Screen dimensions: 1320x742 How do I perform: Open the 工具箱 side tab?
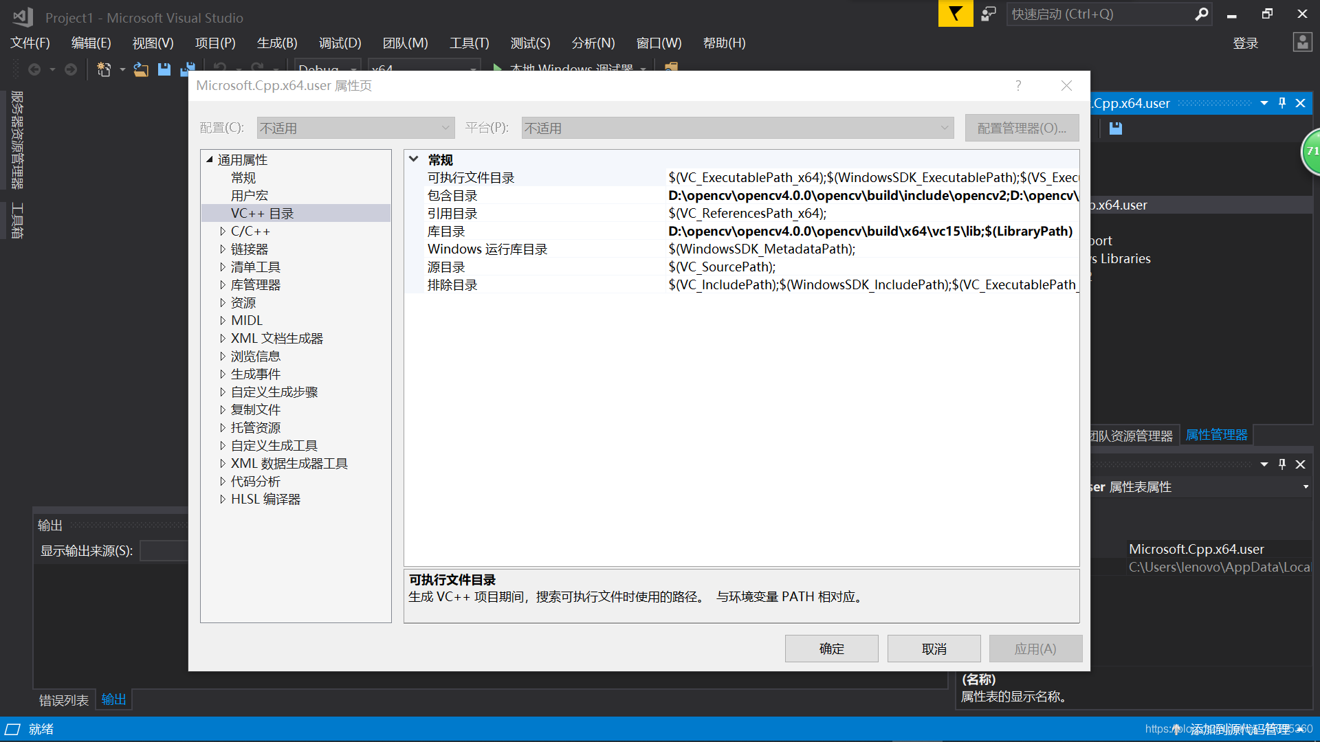(17, 221)
